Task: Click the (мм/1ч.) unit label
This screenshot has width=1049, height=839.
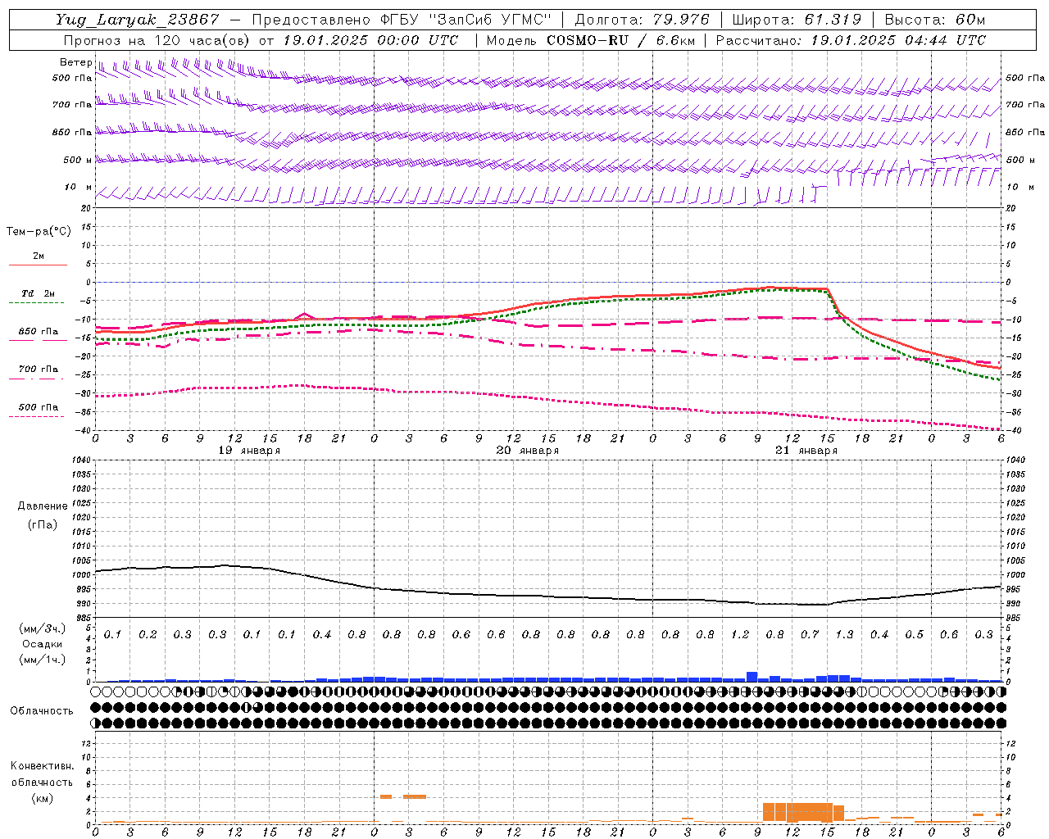Action: pyautogui.click(x=43, y=660)
